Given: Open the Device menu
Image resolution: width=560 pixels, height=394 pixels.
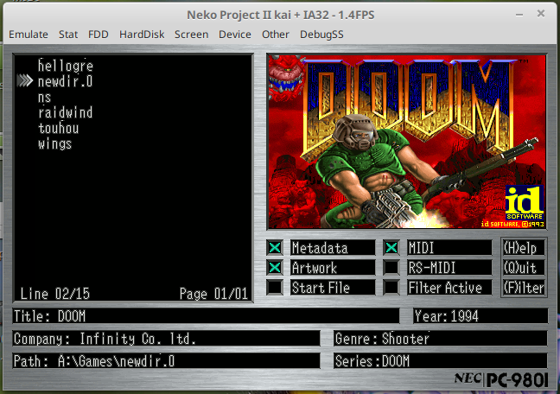Looking at the screenshot, I should [x=235, y=35].
